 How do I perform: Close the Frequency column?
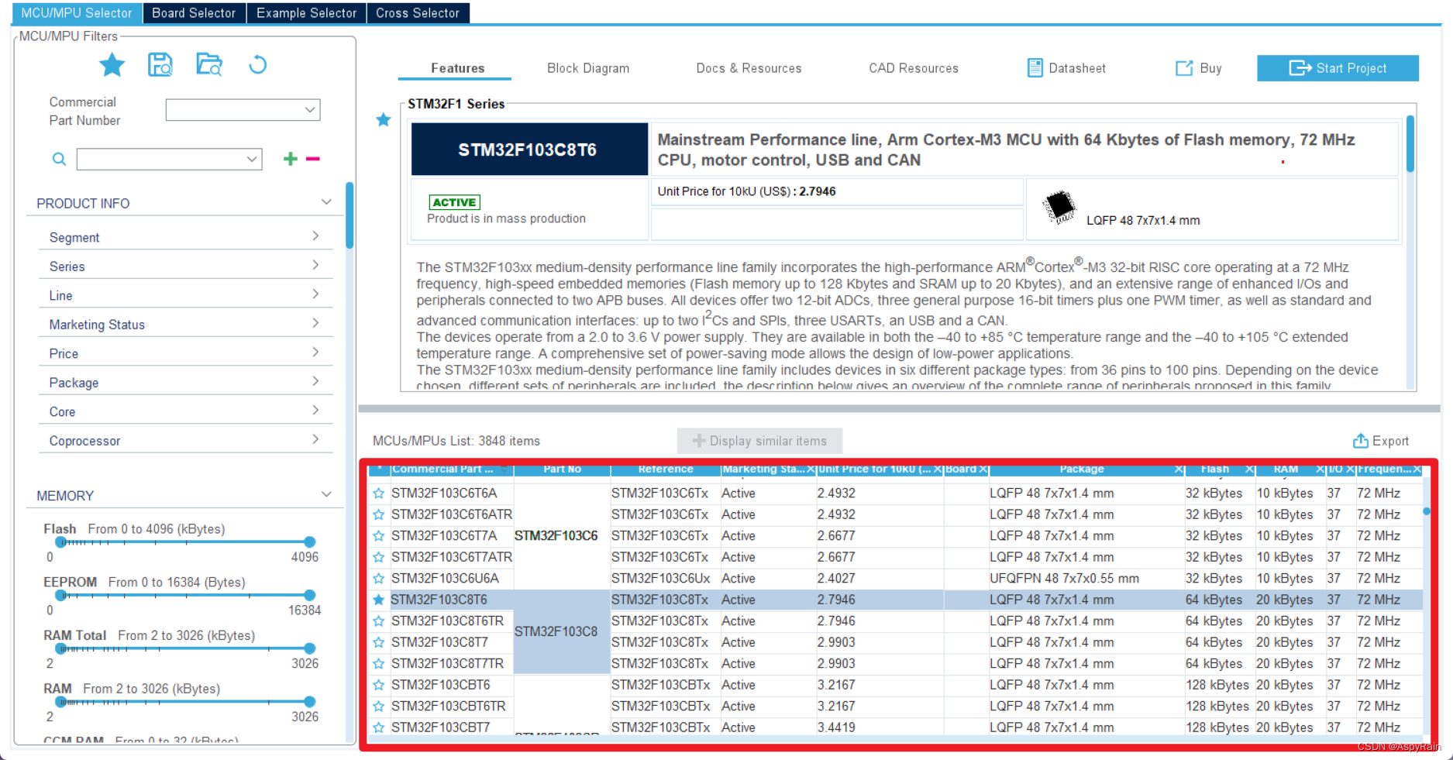[1417, 469]
